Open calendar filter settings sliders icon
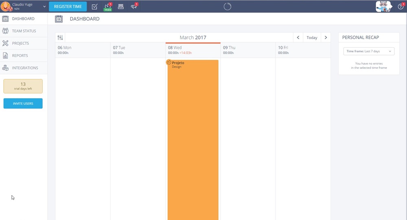407x220 pixels. (x=60, y=37)
